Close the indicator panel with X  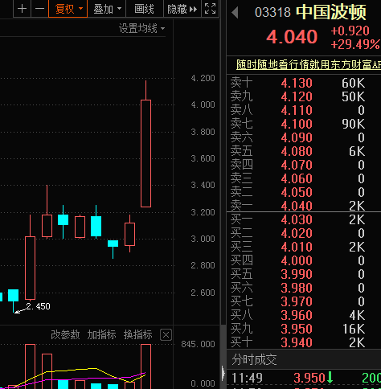coord(166,335)
